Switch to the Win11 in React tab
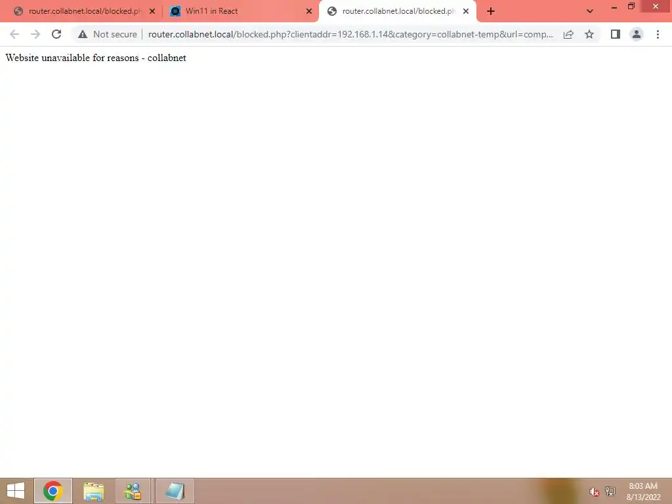672x504 pixels. [x=240, y=11]
